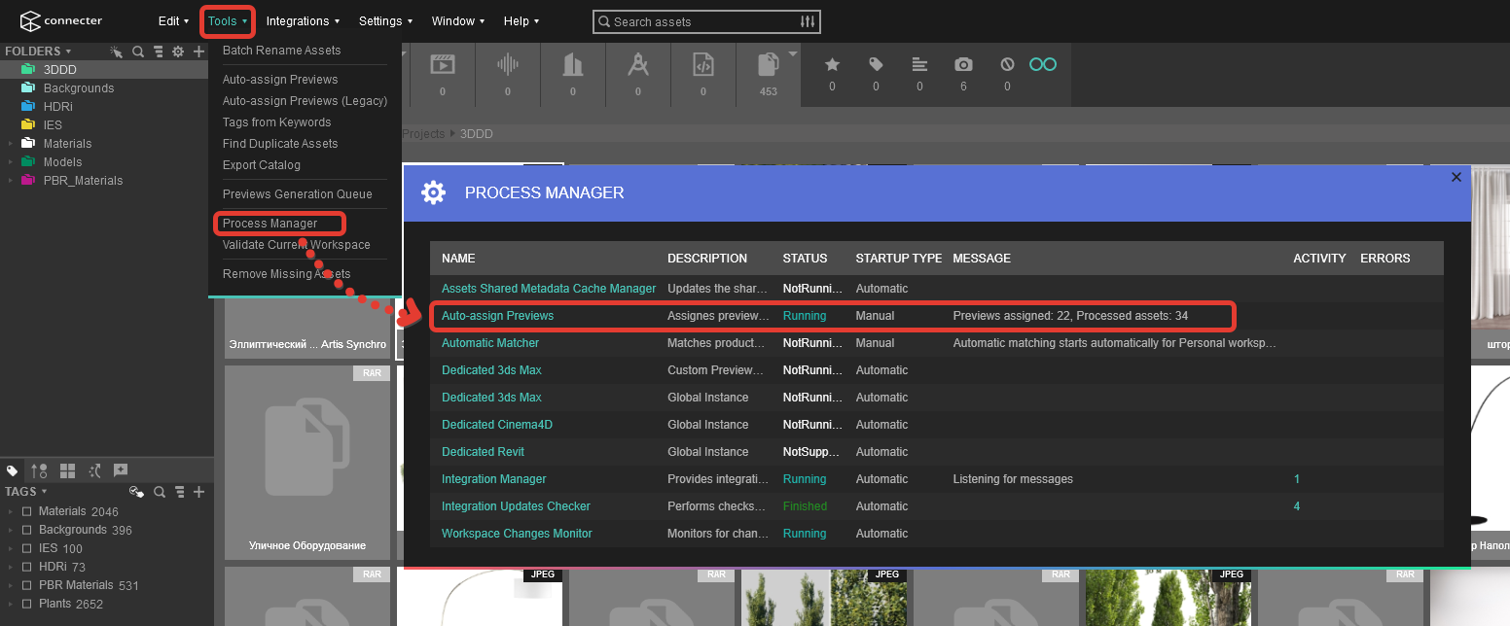
Task: Open the folders panel settings gear
Action: [x=178, y=52]
